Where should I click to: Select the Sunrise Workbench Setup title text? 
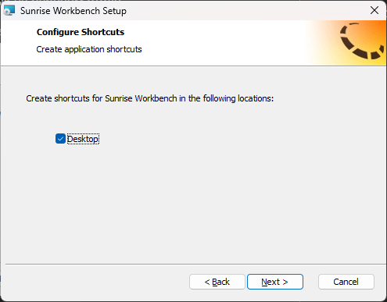point(73,11)
